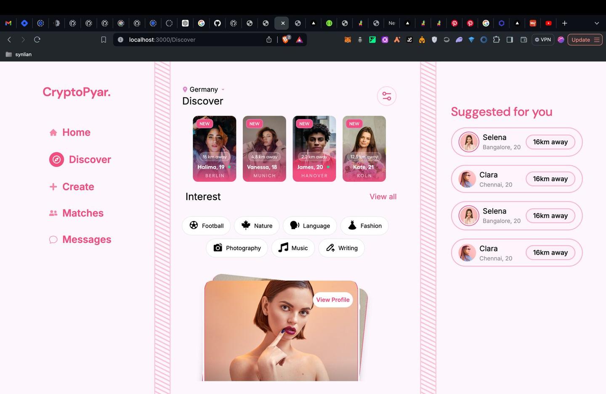
Task: Click the CryptoPyar logo
Action: coord(77,92)
